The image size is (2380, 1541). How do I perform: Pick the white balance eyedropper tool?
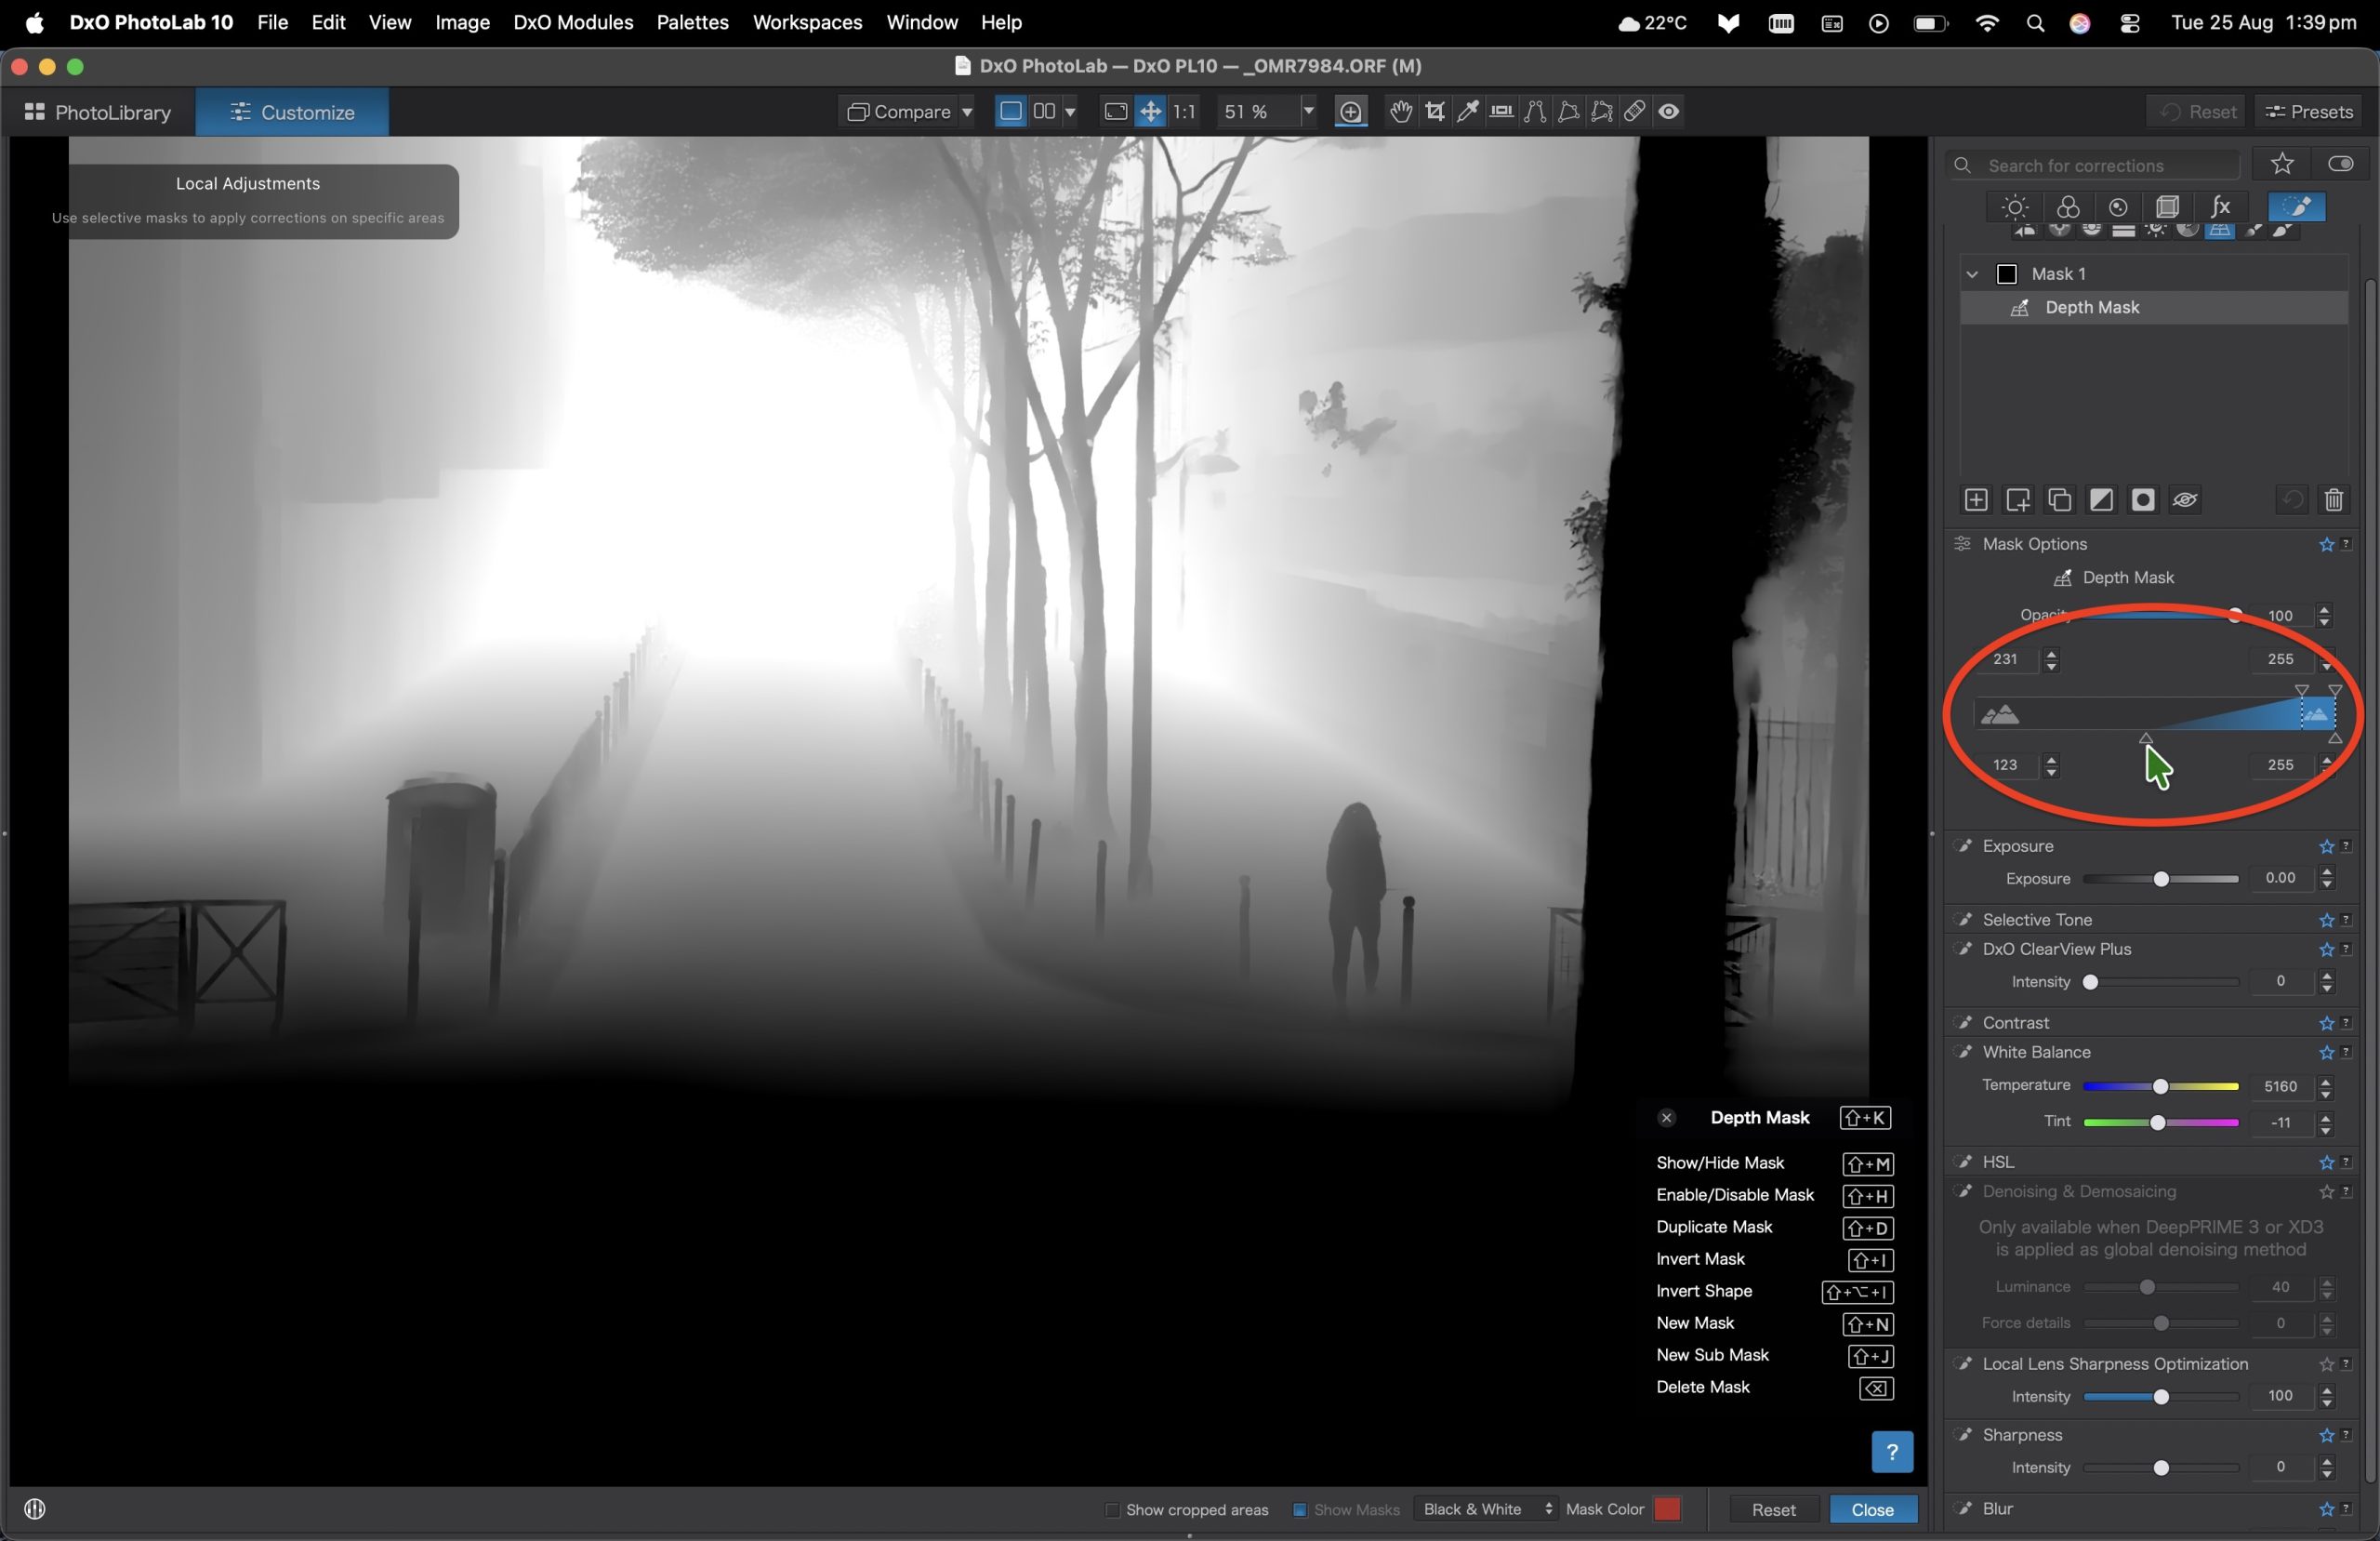(x=1468, y=113)
